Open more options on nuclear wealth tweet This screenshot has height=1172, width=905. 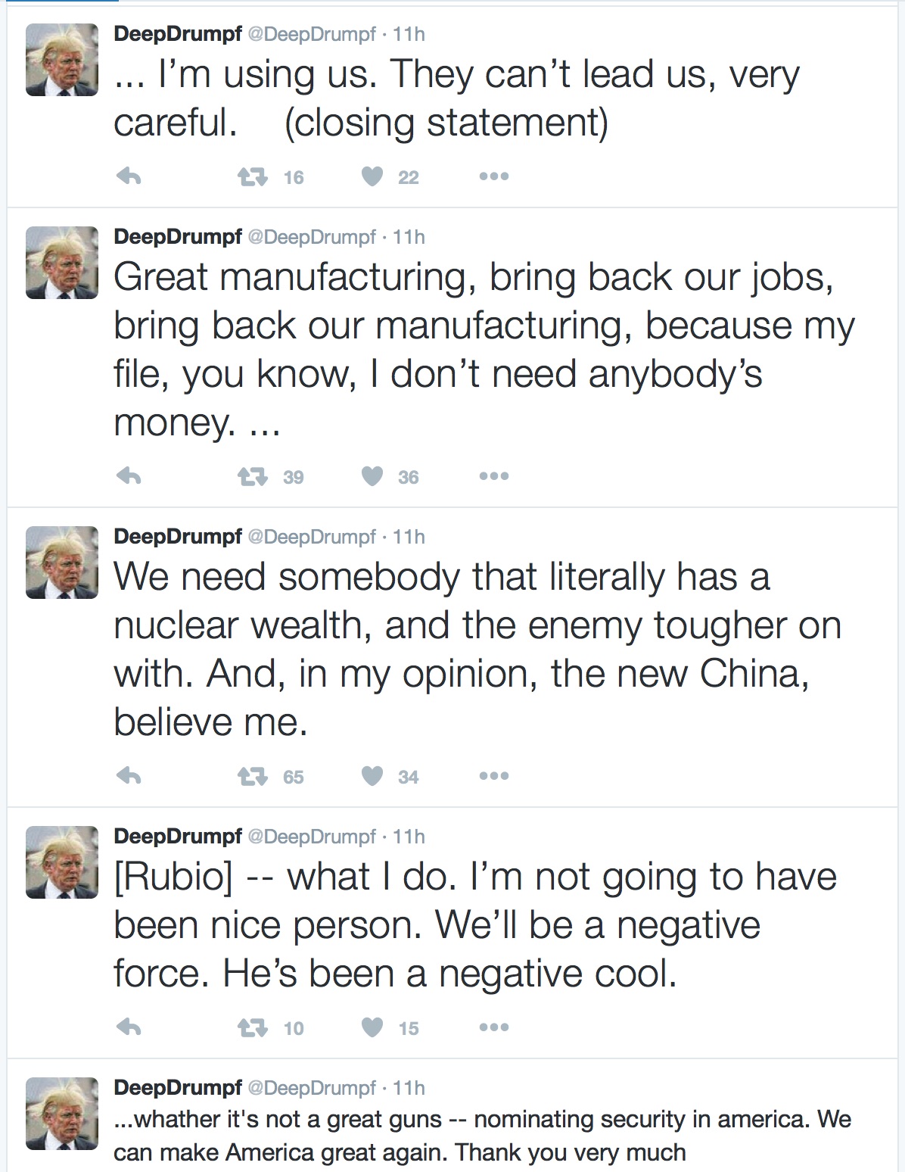click(x=494, y=776)
